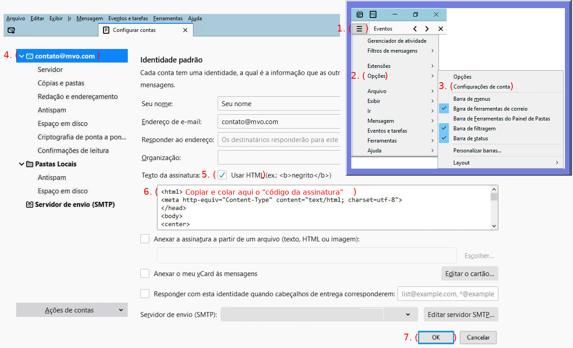Toggle Barra de filtragem option
573x348 pixels.
point(500,129)
